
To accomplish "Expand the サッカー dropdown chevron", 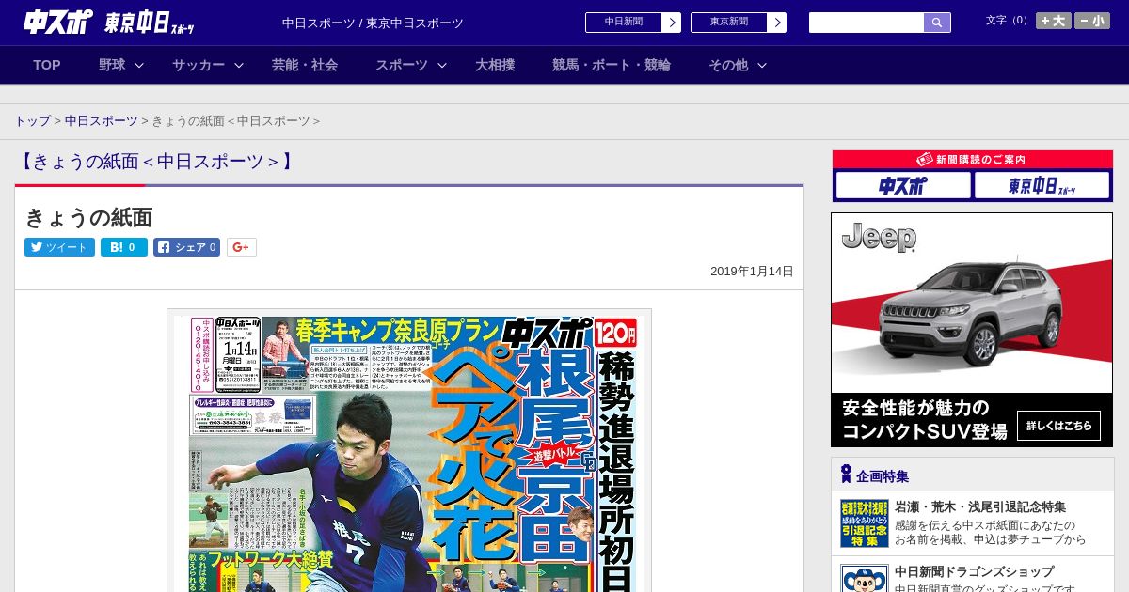I will click(x=239, y=65).
